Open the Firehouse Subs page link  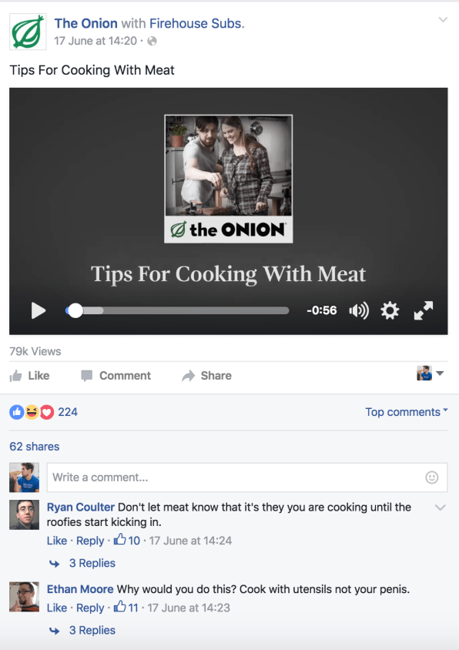point(197,23)
